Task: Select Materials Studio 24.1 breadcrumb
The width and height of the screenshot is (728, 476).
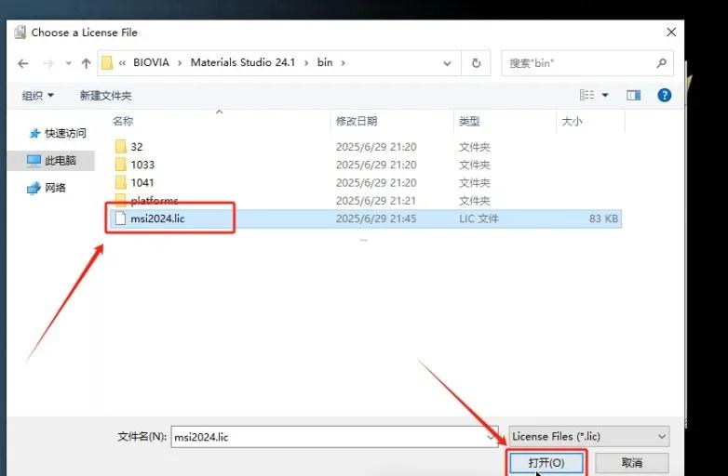Action: coord(243,62)
